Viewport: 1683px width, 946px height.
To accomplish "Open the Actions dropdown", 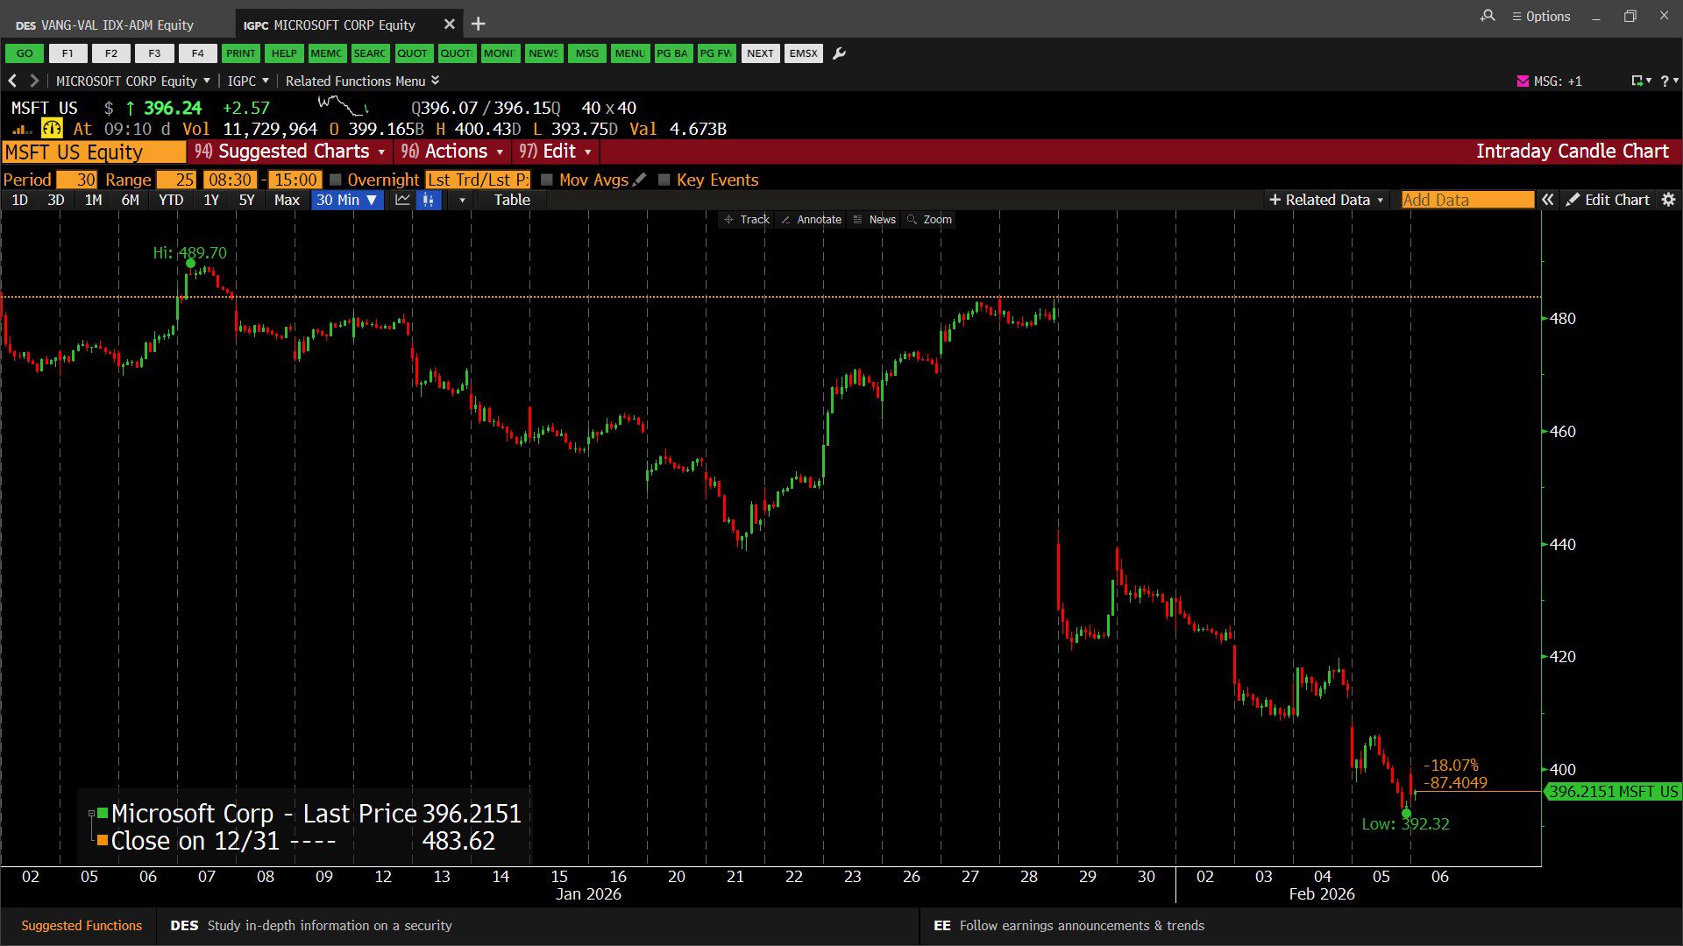I will click(452, 152).
